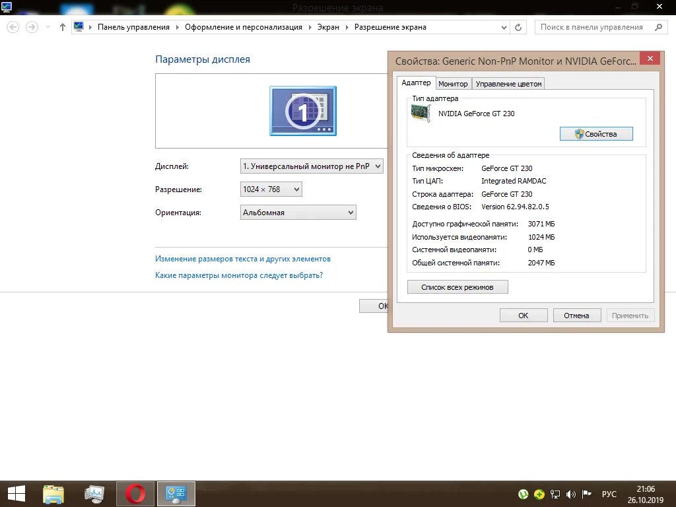The height and width of the screenshot is (507, 676).
Task: Click Отмена in properties dialog
Action: click(x=576, y=316)
